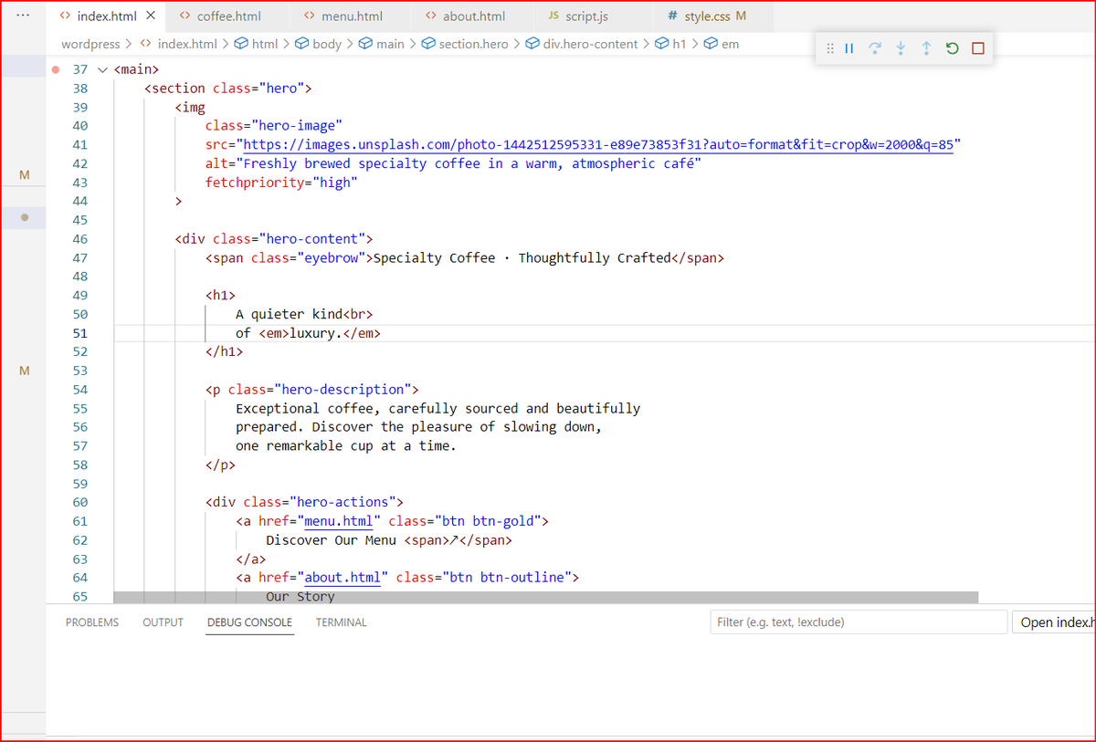Open the TERMINAL panel
Screen dimensions: 1096x742
coord(342,622)
